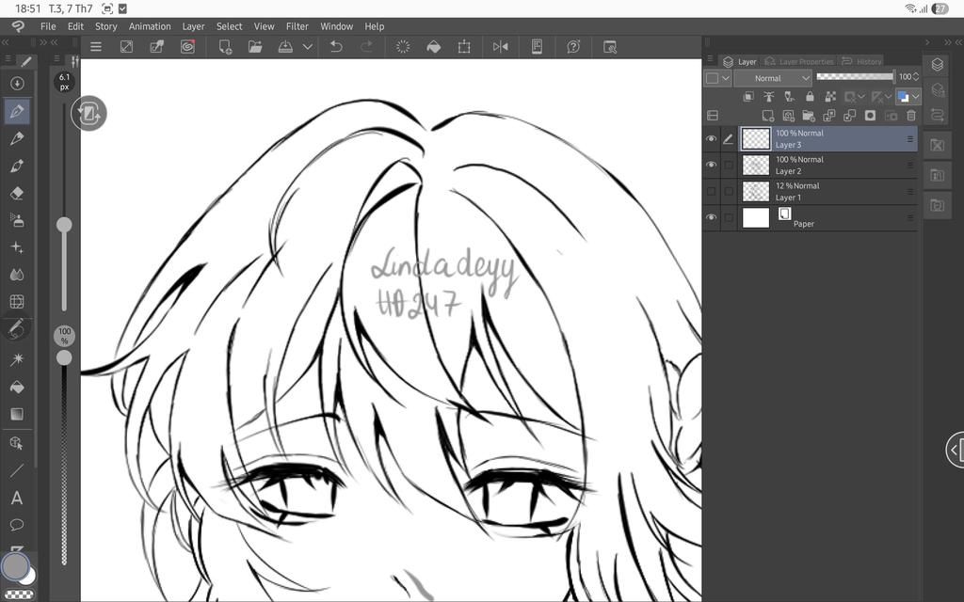964x602 pixels.
Task: Select the Fill bucket tool
Action: (x=17, y=387)
